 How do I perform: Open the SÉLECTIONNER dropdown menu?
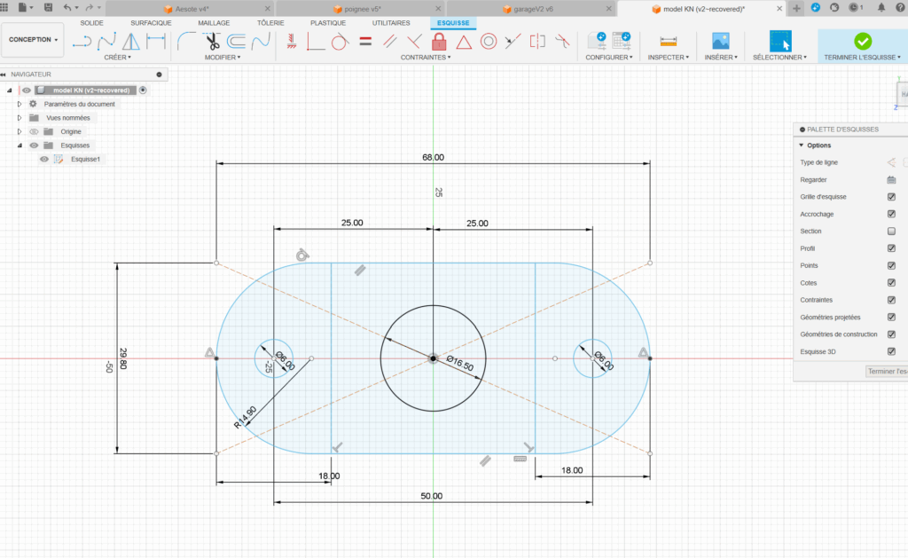pyautogui.click(x=779, y=58)
